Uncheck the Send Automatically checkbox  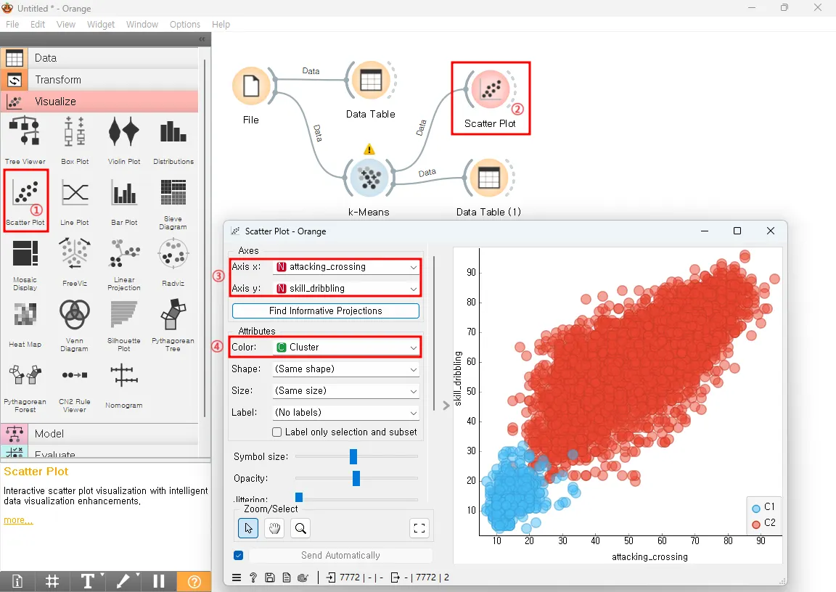238,555
